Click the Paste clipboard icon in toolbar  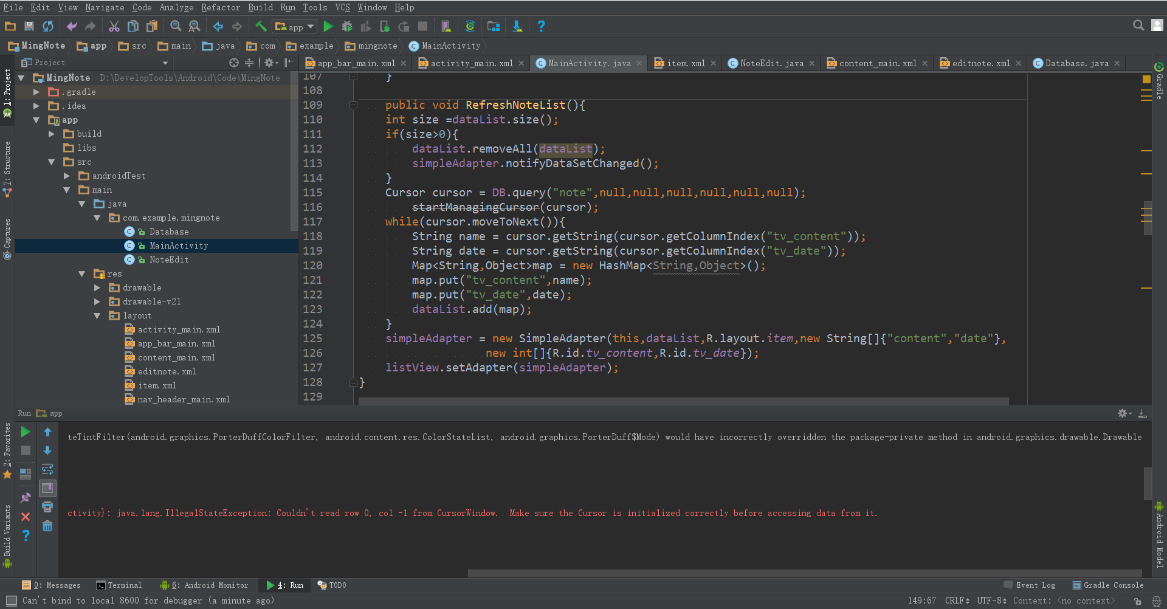pyautogui.click(x=152, y=26)
